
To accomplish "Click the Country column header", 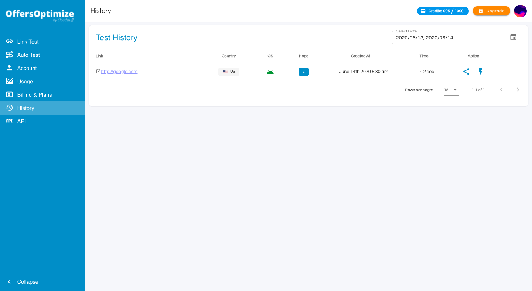I will [229, 56].
